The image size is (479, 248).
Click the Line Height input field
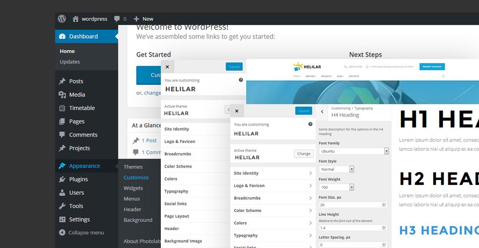click(353, 228)
